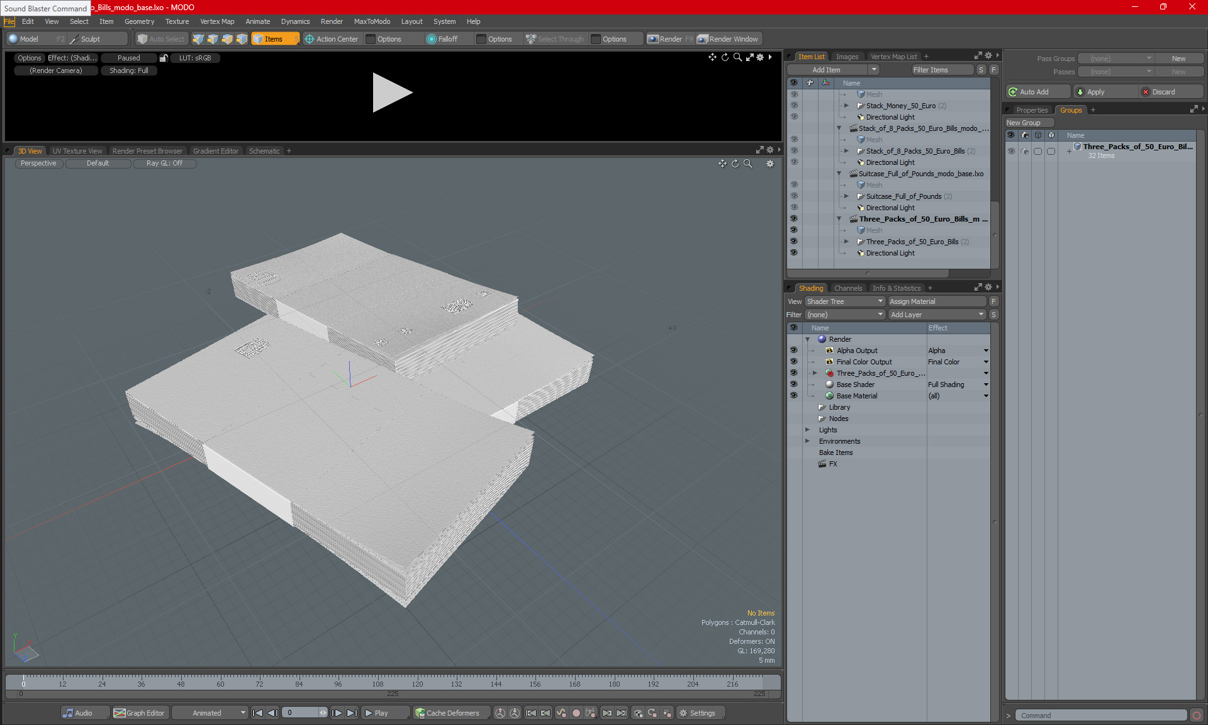Step to next frame
This screenshot has height=725, width=1208.
[x=337, y=713]
